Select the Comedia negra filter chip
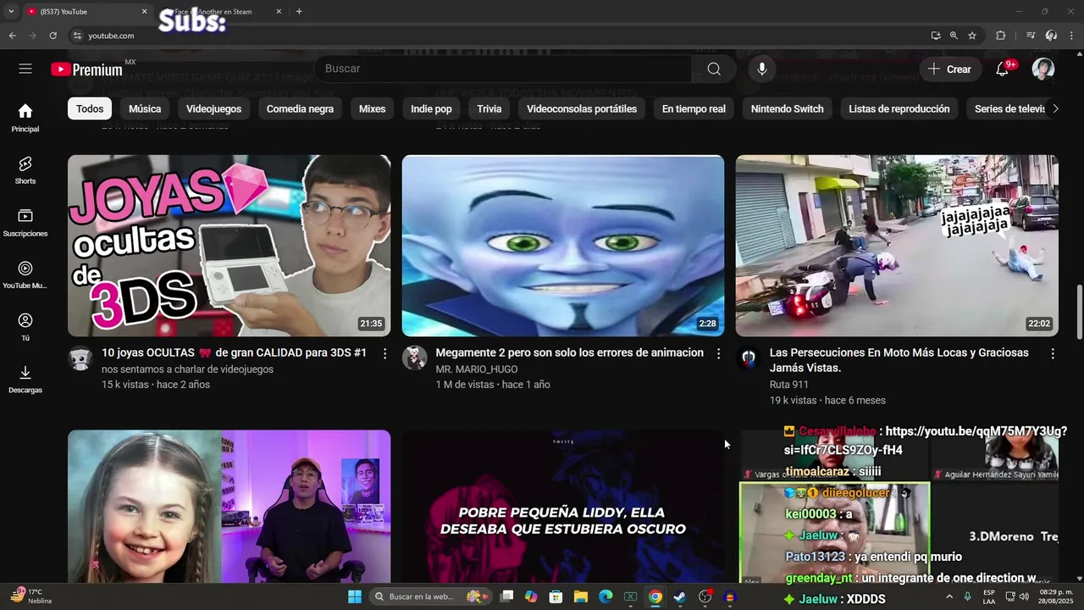Image resolution: width=1084 pixels, height=610 pixels. pos(300,108)
